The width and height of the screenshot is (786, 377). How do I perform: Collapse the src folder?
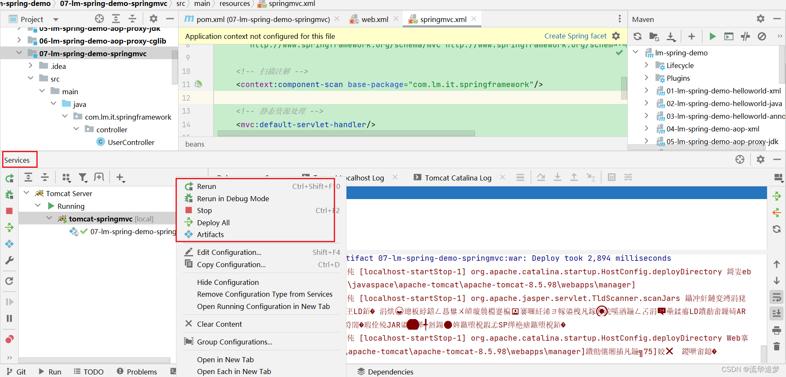pyautogui.click(x=30, y=78)
